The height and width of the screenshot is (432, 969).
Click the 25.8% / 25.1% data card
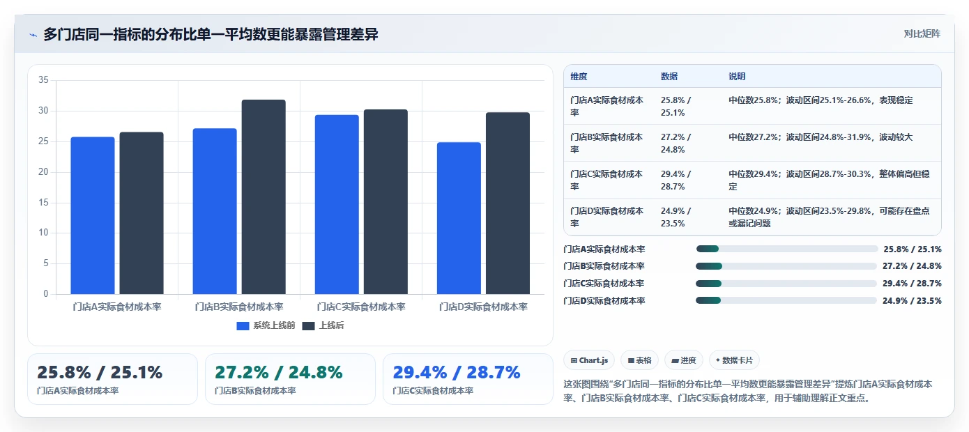pos(112,379)
